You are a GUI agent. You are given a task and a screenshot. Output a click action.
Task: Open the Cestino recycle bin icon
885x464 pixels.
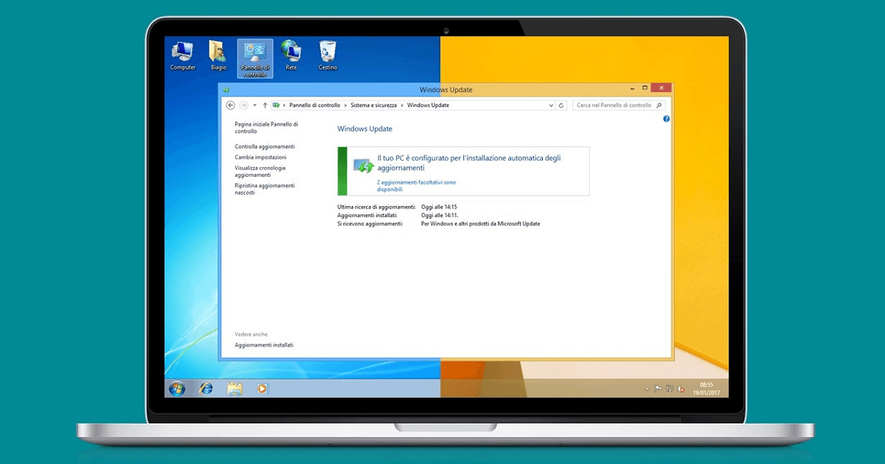(327, 56)
